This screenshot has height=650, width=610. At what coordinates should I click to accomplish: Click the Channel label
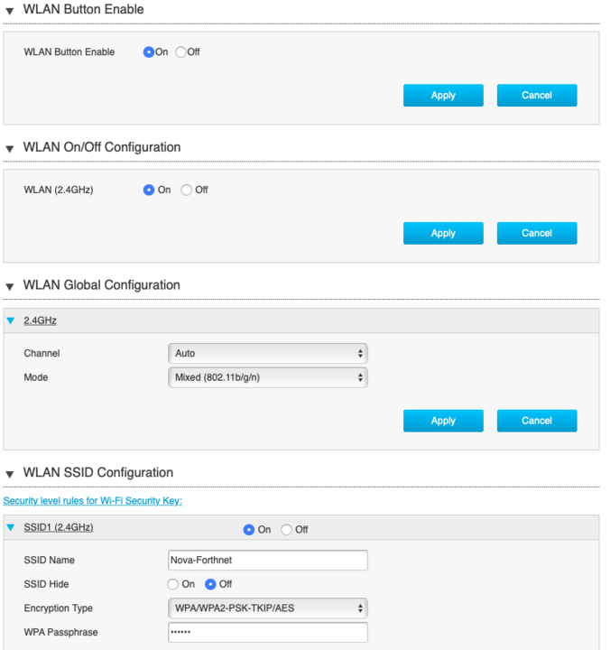coord(42,353)
